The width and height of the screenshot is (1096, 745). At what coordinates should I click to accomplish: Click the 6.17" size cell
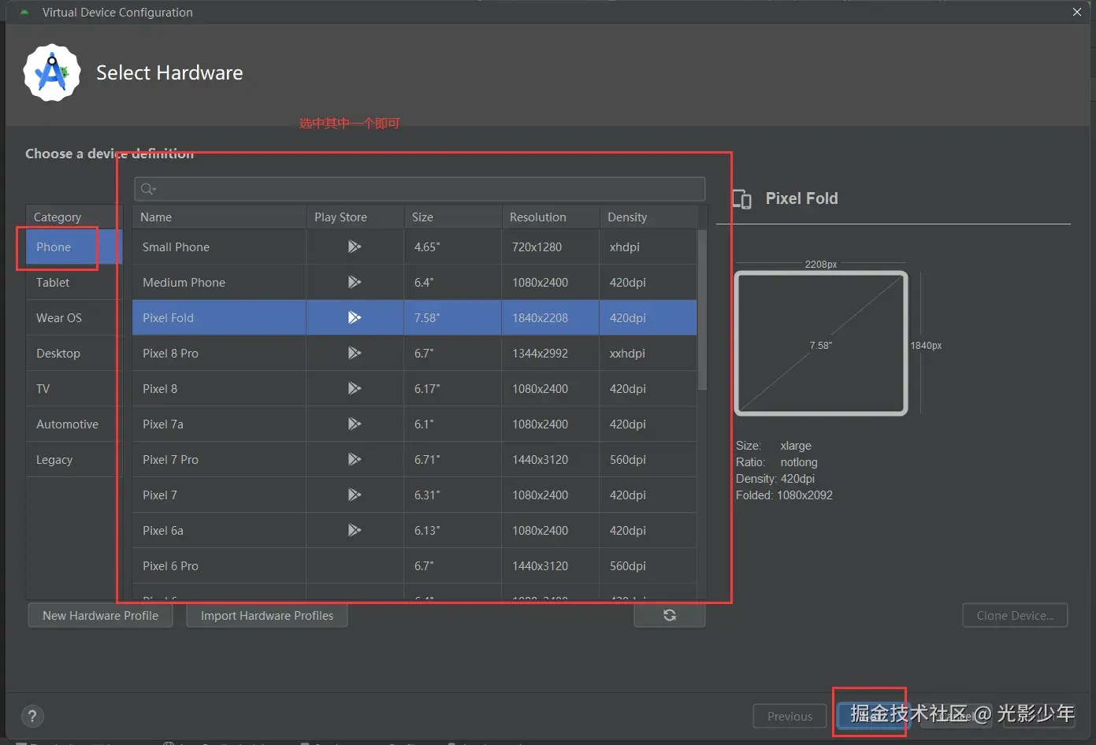click(x=452, y=388)
